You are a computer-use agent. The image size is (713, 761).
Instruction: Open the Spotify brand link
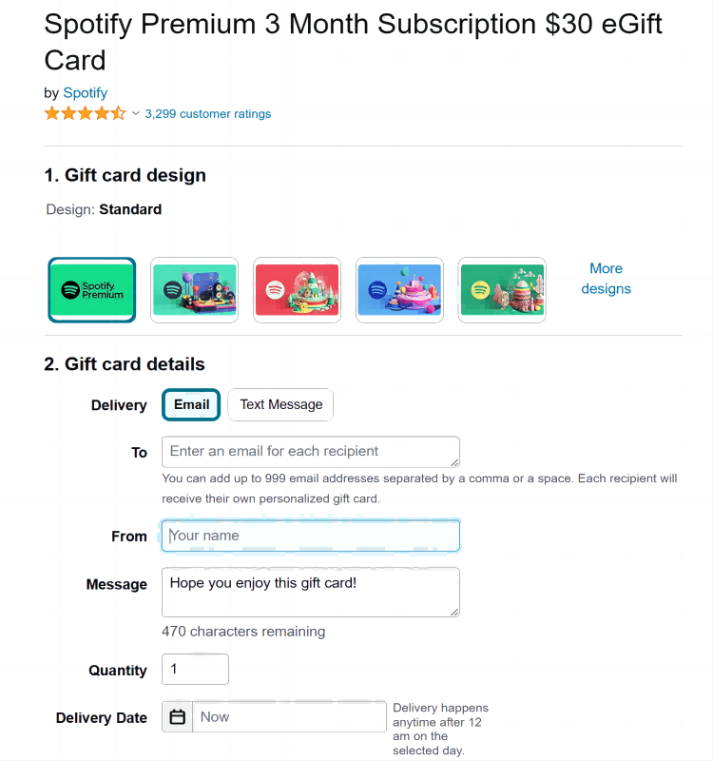tap(86, 93)
